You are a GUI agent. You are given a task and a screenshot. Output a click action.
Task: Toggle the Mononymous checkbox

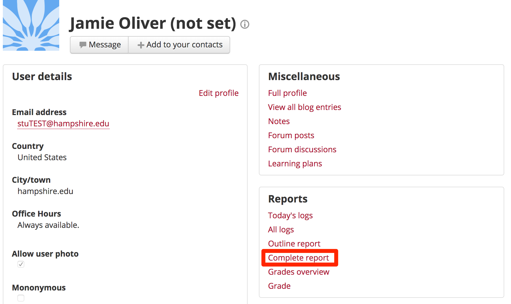21,298
